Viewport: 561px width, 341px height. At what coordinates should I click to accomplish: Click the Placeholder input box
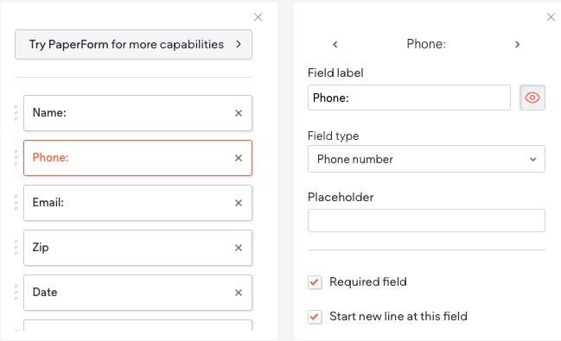click(426, 220)
